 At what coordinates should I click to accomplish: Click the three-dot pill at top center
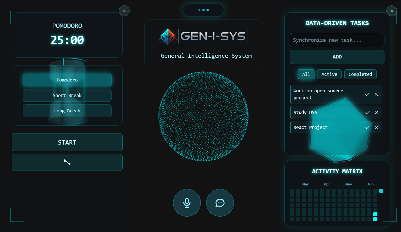[x=203, y=10]
